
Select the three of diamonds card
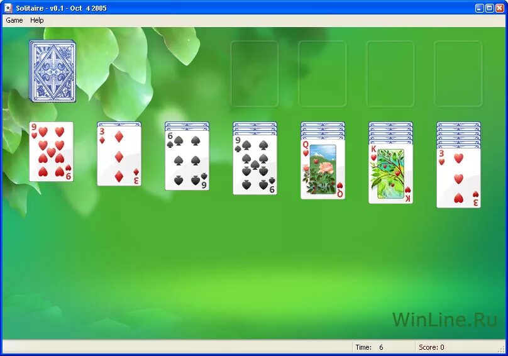coord(119,155)
